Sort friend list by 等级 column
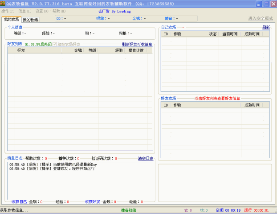This screenshot has width=277, height=214. click(91, 50)
